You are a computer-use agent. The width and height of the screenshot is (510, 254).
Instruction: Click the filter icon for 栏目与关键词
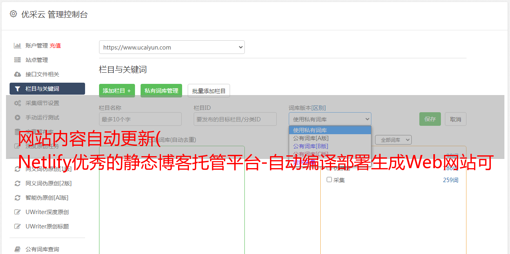click(17, 89)
